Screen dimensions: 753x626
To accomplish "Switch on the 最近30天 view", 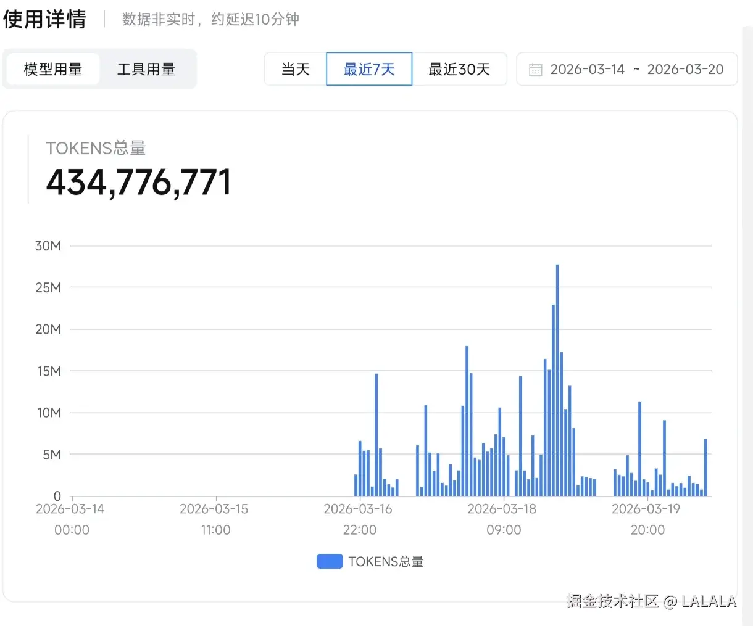I will 459,69.
